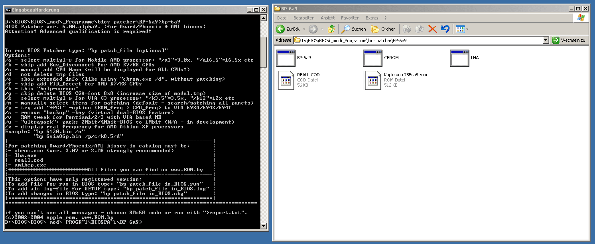The width and height of the screenshot is (595, 244).
Task: Click the '/h - this help-screen' line
Action: [42, 89]
